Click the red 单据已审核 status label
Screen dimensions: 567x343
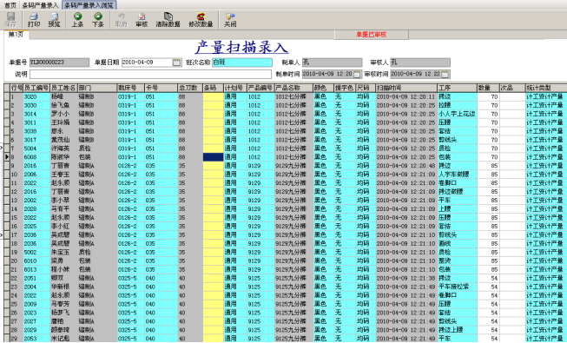point(372,35)
